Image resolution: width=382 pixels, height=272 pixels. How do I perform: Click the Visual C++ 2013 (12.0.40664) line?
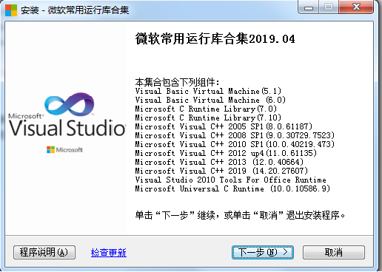point(219,162)
